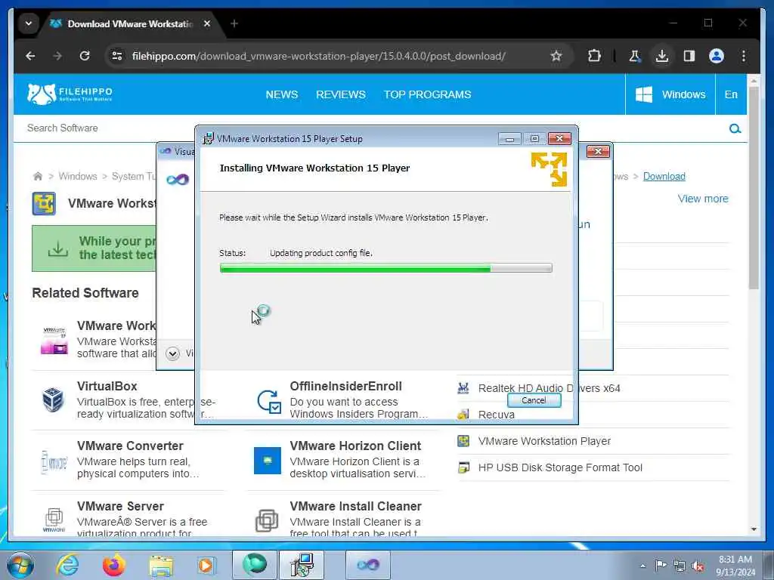Screen dimensions: 774x580
Task: Open a new browser tab
Action: point(234,23)
